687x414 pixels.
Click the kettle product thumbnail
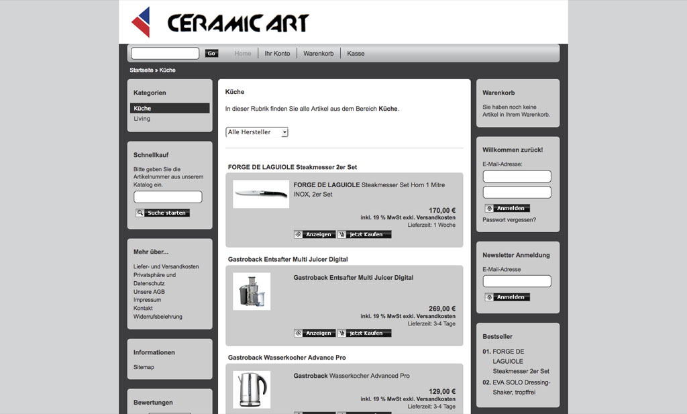252,389
